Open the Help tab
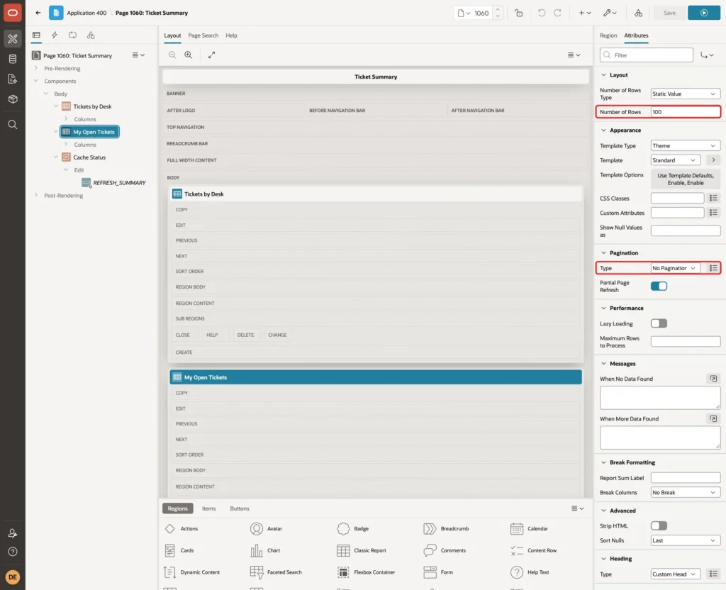 tap(231, 35)
